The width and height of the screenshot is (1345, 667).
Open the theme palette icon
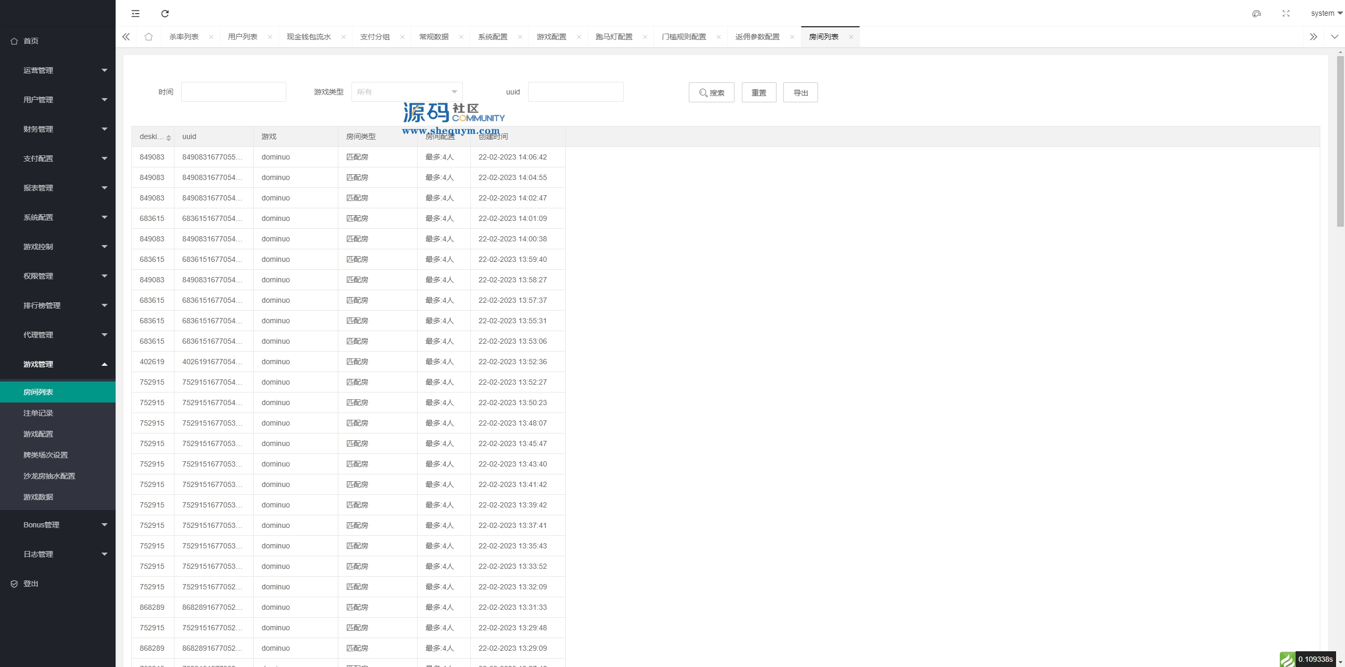[x=1256, y=14]
